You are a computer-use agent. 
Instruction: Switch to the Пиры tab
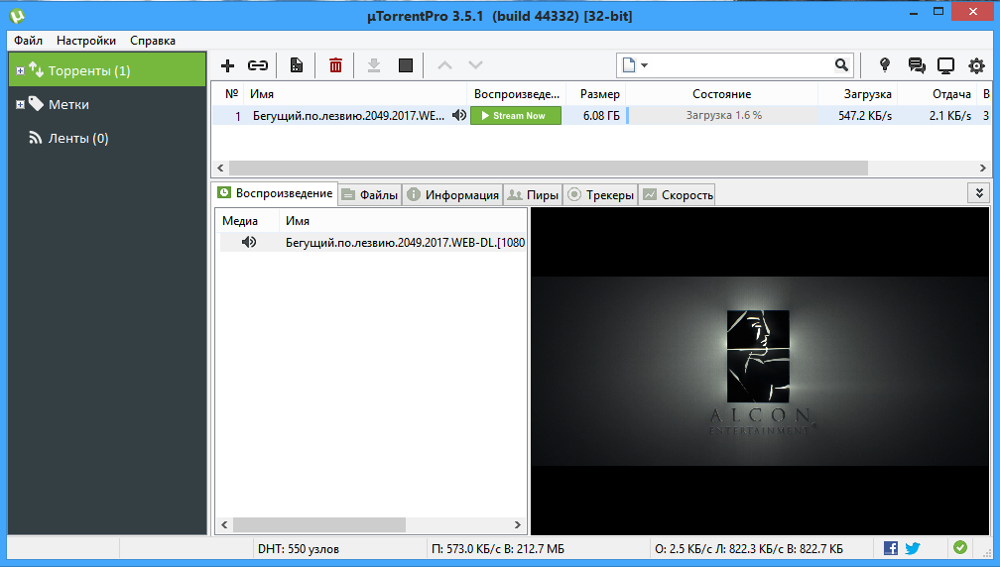coord(533,195)
